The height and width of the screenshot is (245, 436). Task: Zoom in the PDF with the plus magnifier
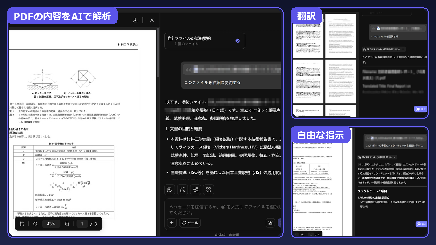[67, 224]
